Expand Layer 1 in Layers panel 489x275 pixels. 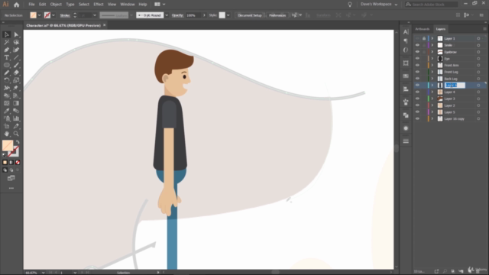tap(432, 38)
